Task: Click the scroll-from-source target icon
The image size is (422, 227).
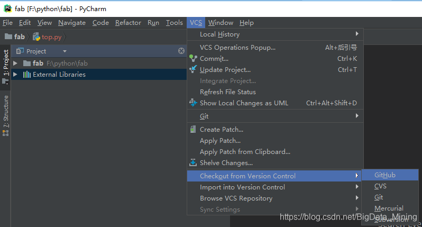Action: [x=181, y=51]
